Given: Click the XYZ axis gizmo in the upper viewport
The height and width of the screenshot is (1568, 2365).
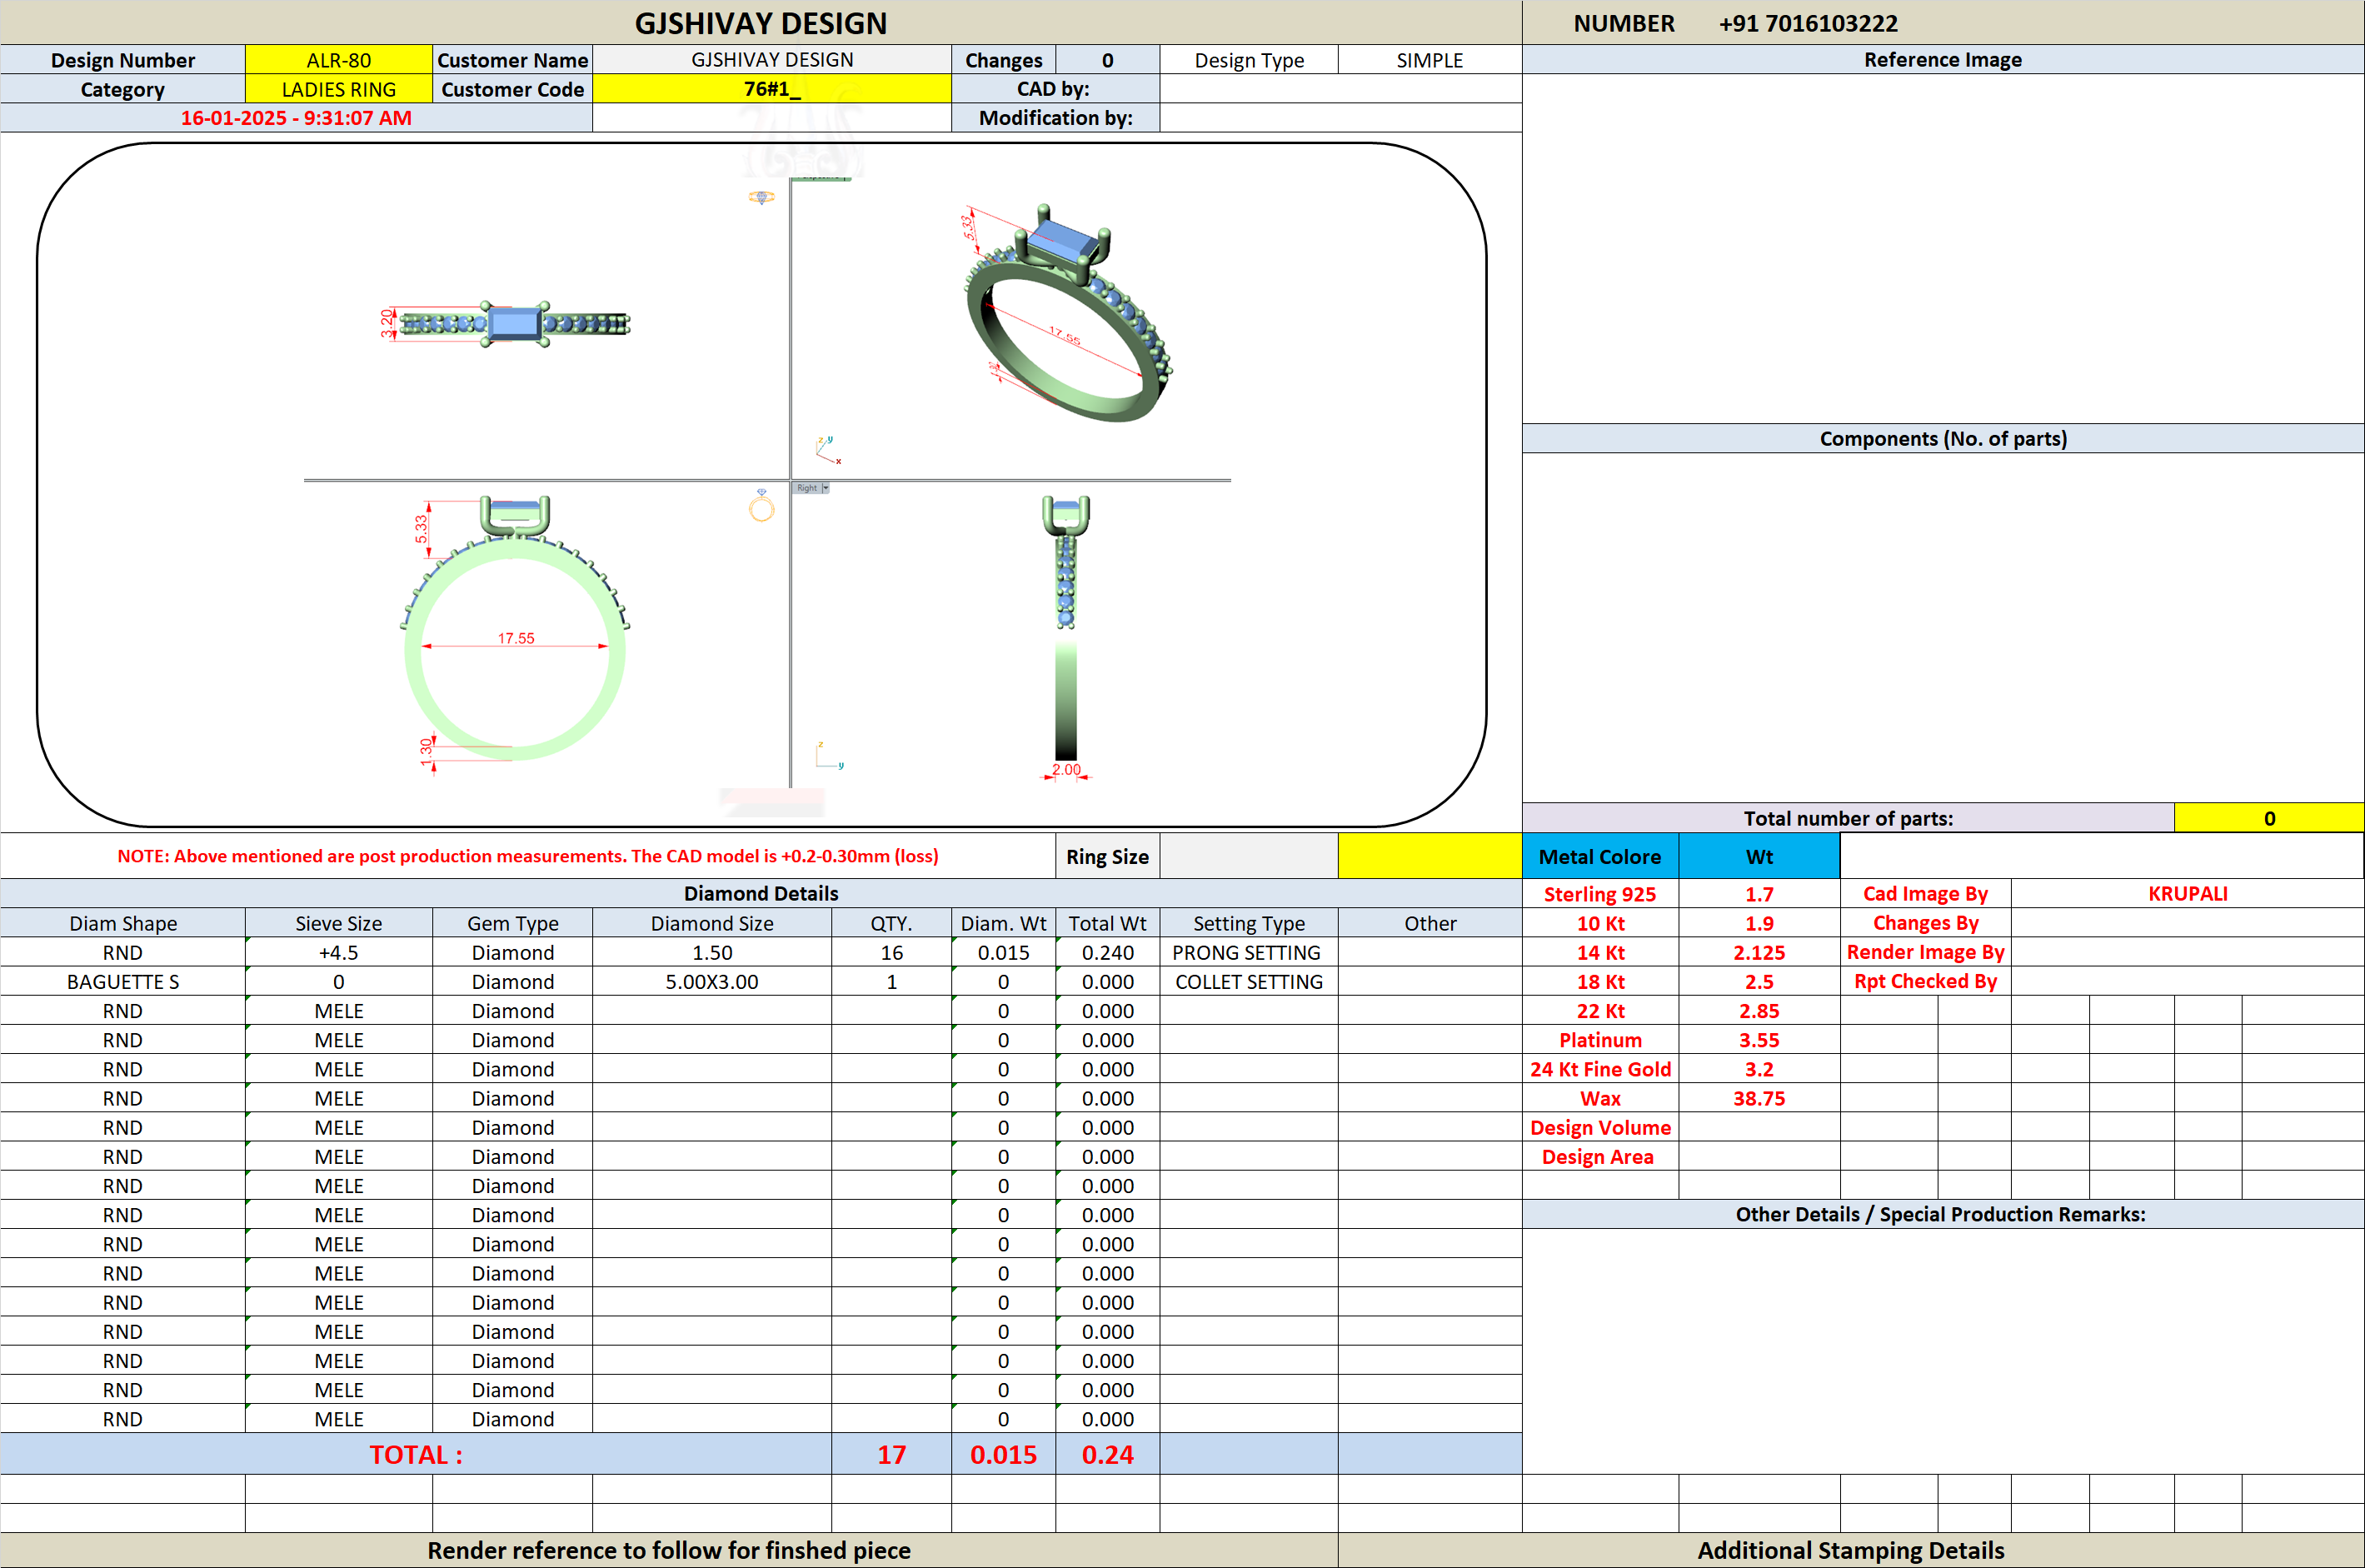Looking at the screenshot, I should tap(828, 450).
